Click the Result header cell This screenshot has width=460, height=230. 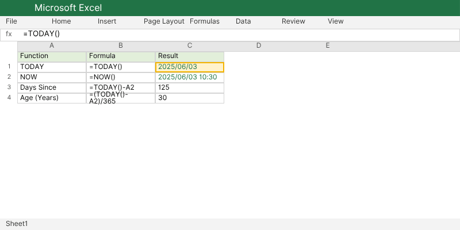coord(190,56)
